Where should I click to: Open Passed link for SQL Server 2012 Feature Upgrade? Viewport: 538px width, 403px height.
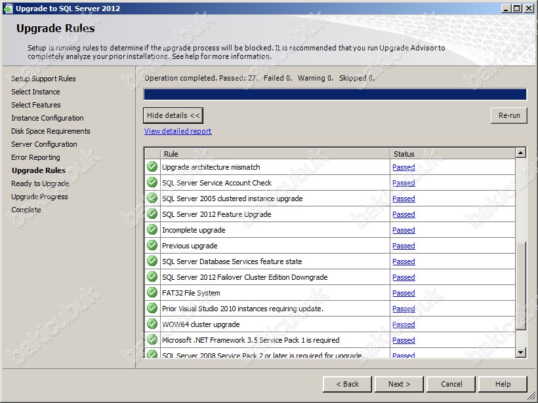pyautogui.click(x=403, y=214)
